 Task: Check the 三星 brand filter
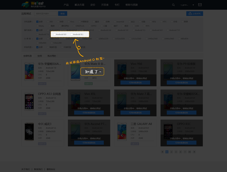click(102, 26)
